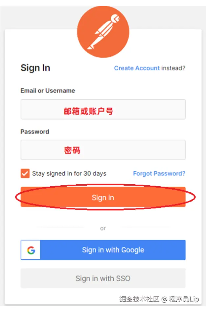Click the 'or' divider text
The width and height of the screenshot is (206, 310).
(103, 228)
